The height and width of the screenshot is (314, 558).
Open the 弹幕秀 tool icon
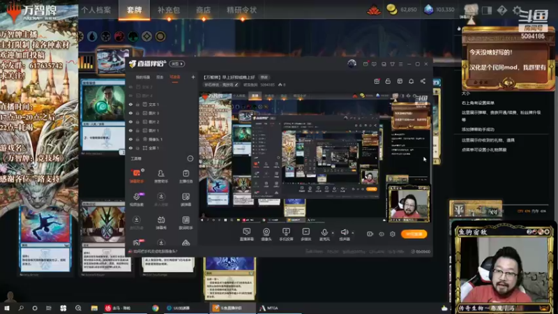tap(161, 223)
